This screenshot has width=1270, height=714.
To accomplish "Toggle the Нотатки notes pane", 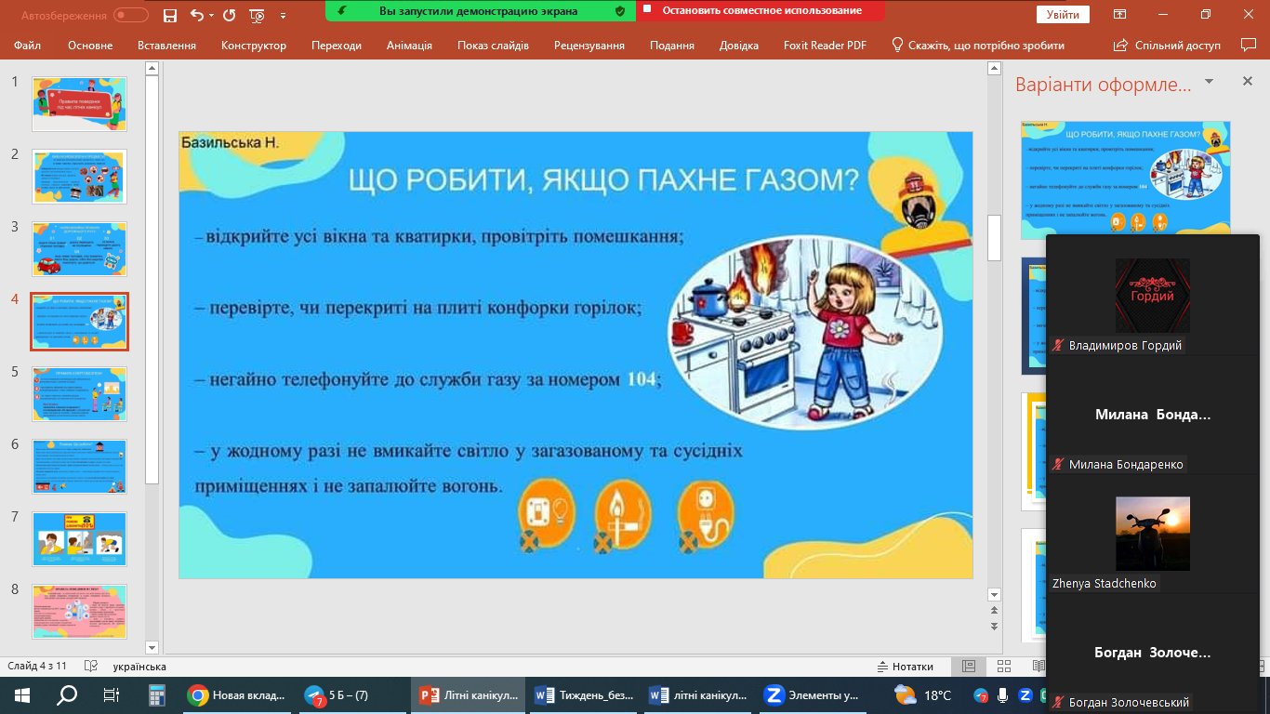I will 906,667.
